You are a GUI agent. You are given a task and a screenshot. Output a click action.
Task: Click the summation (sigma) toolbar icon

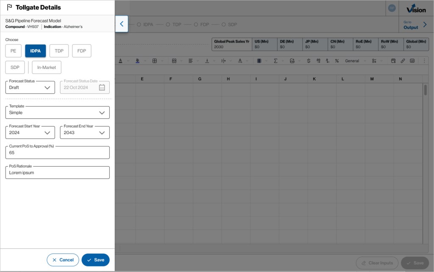click(275, 61)
